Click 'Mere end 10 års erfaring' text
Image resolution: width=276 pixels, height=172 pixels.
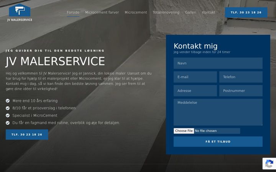(35, 101)
